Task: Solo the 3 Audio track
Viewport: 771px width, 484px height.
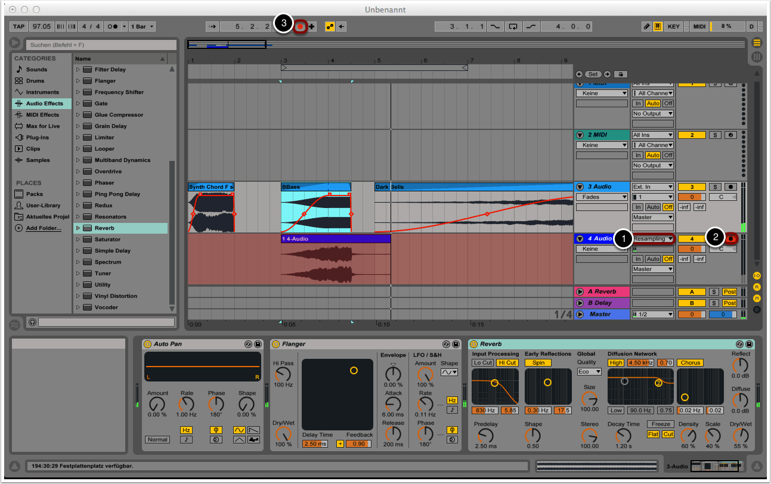Action: [715, 187]
